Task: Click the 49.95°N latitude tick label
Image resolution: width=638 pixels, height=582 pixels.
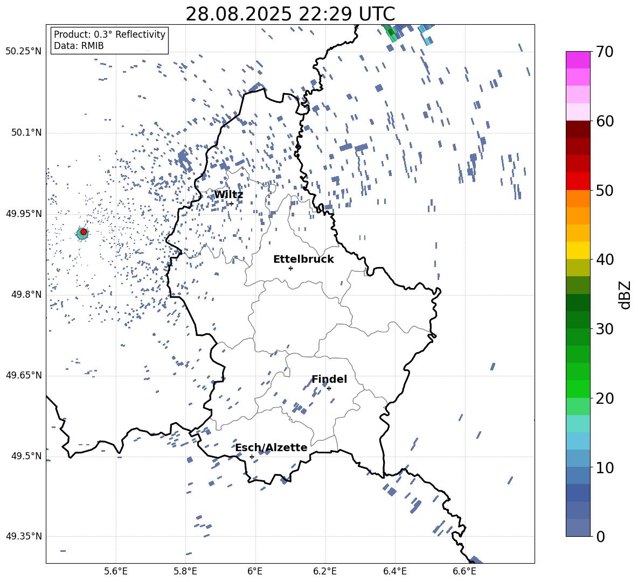Action: coord(24,214)
